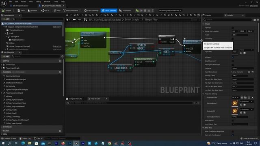
Task: Open StartingBoneFX asset dropdown
Action: [x=247, y=101]
